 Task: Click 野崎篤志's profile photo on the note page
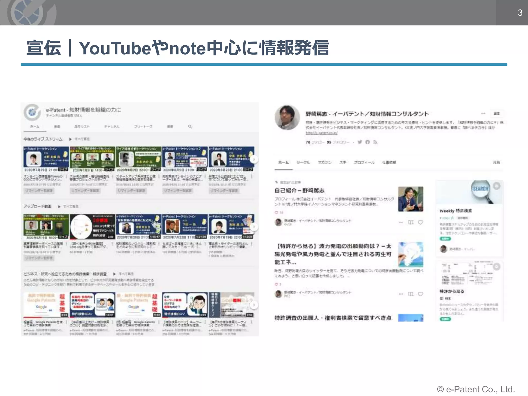287,118
